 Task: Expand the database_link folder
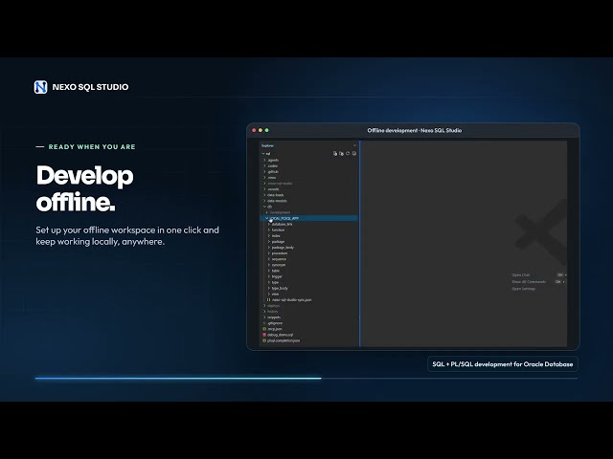(x=280, y=224)
